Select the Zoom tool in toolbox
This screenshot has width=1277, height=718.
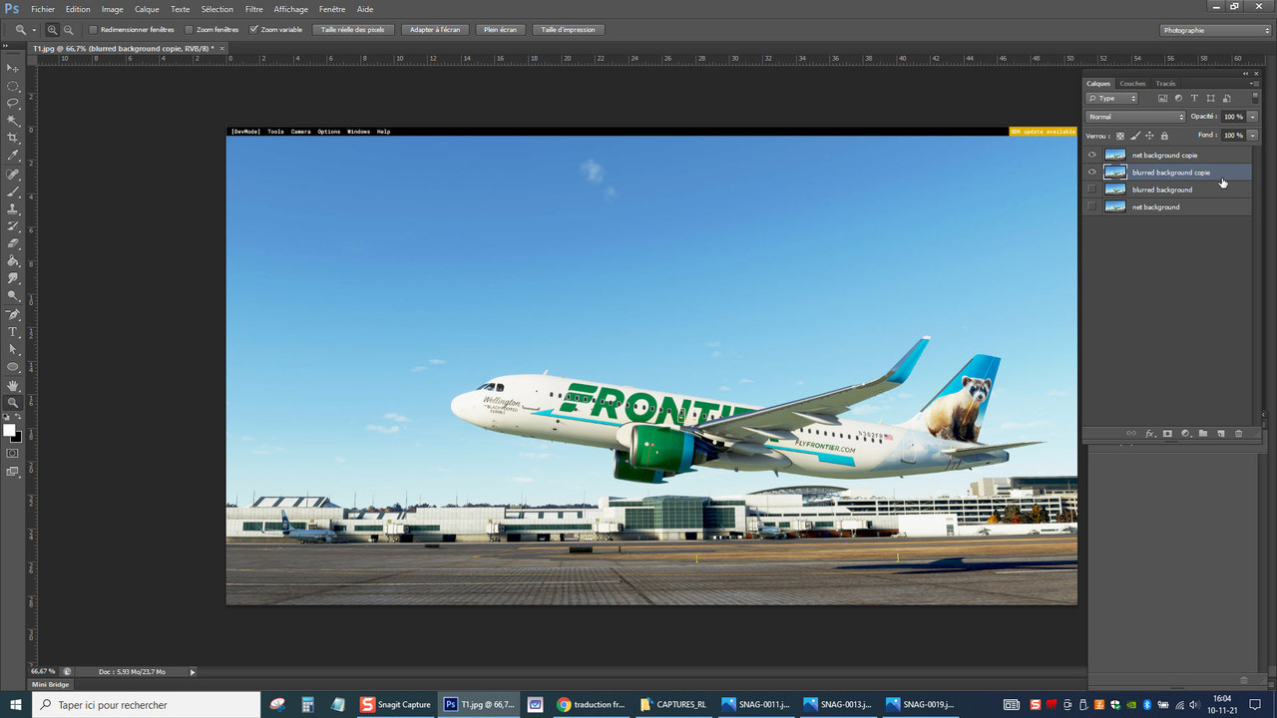point(13,403)
